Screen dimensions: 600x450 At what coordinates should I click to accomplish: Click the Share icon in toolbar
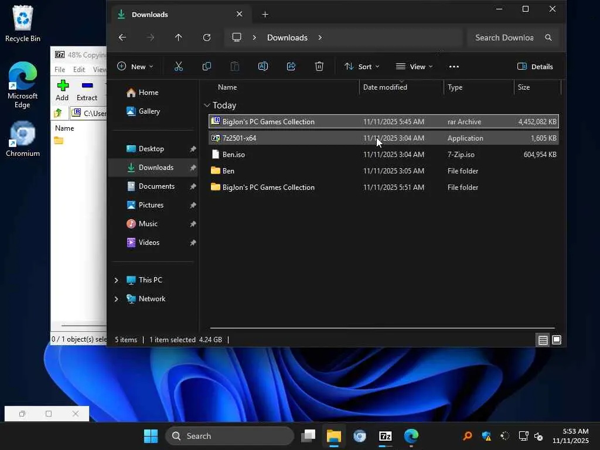tap(291, 67)
